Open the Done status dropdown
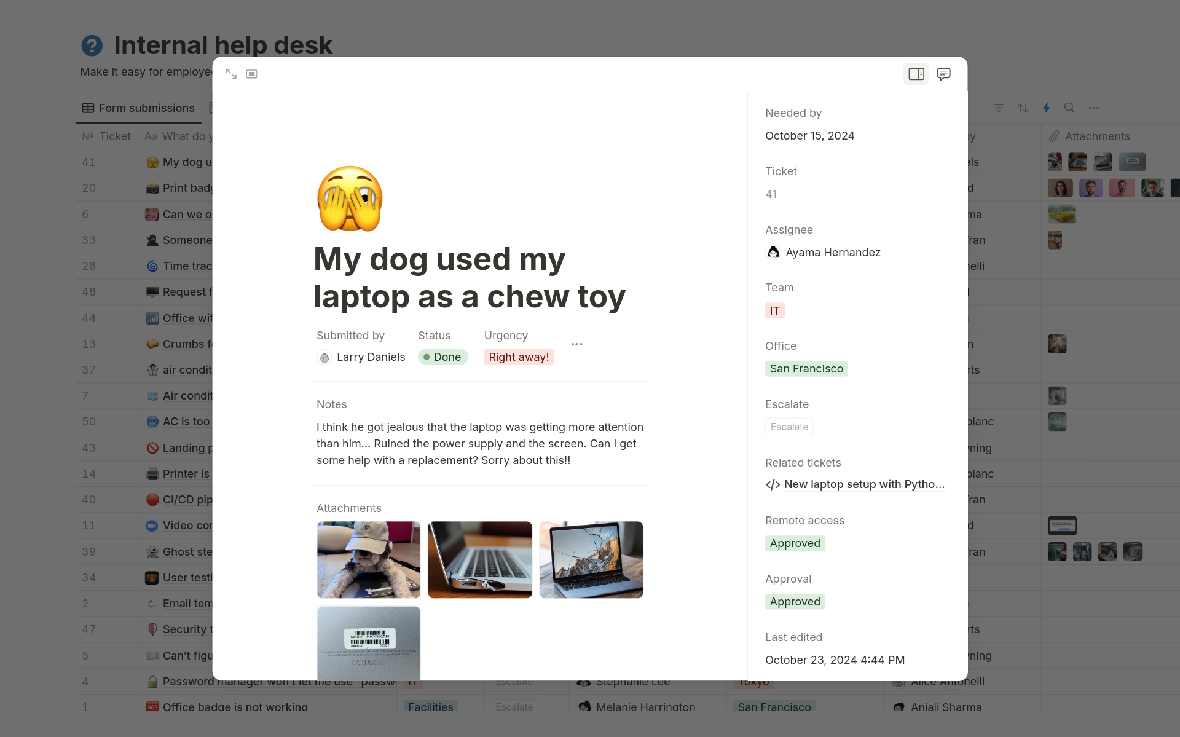1180x737 pixels. [442, 357]
